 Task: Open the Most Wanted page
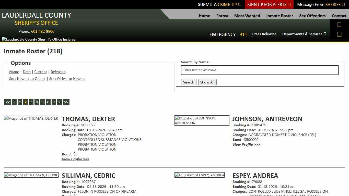coord(247,16)
